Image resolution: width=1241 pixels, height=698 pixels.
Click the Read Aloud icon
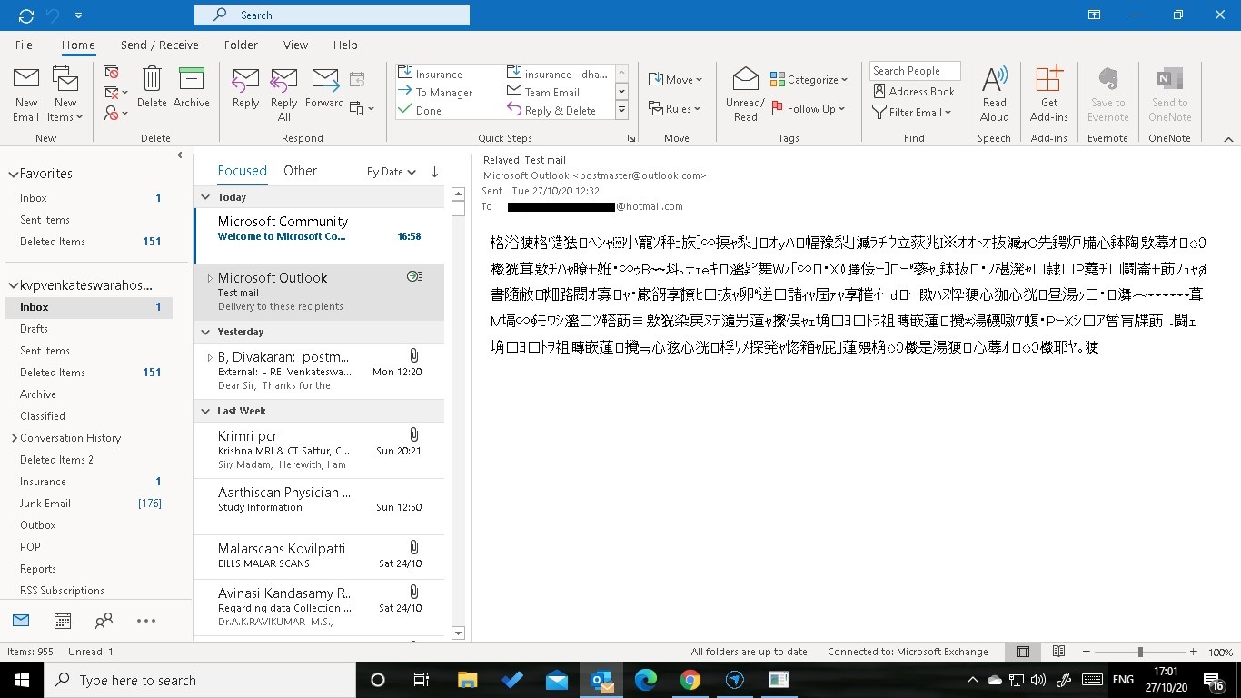[995, 94]
